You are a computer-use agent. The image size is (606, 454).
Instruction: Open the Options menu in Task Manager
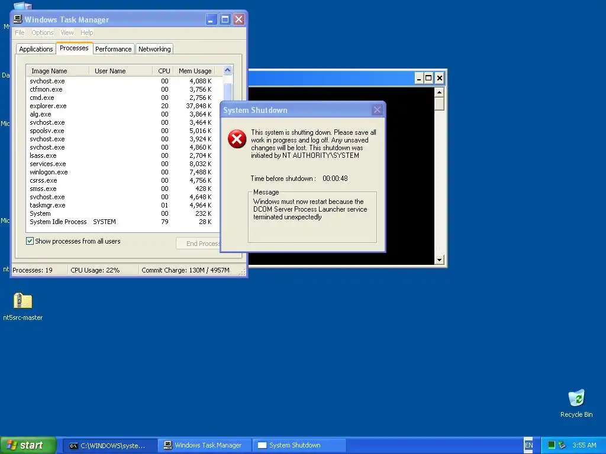coord(43,33)
